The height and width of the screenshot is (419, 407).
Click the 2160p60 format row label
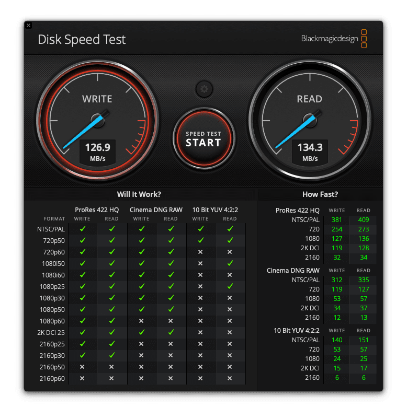pos(52,379)
